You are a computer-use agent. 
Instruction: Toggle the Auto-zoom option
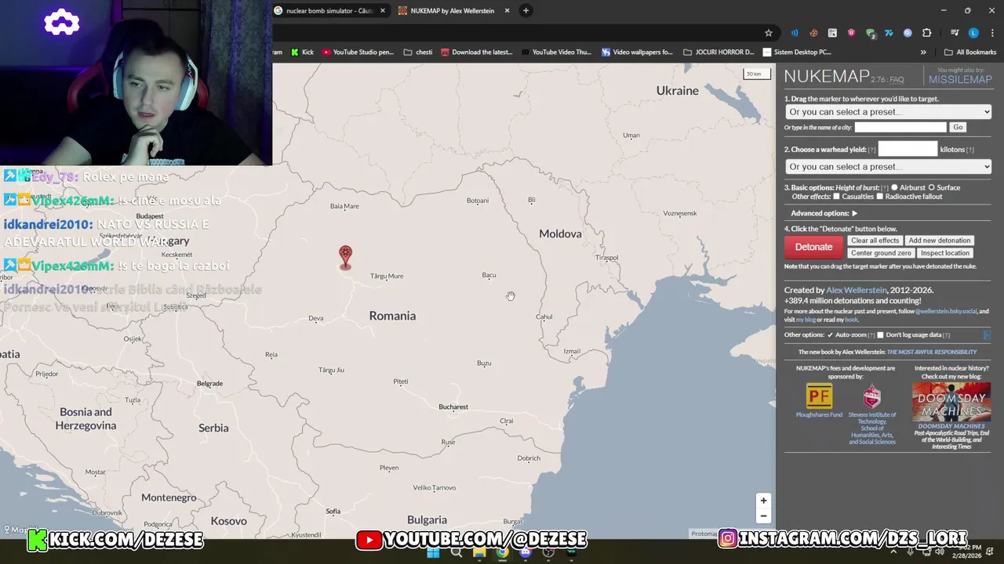830,335
